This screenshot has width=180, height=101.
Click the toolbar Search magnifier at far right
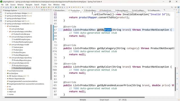point(172,7)
